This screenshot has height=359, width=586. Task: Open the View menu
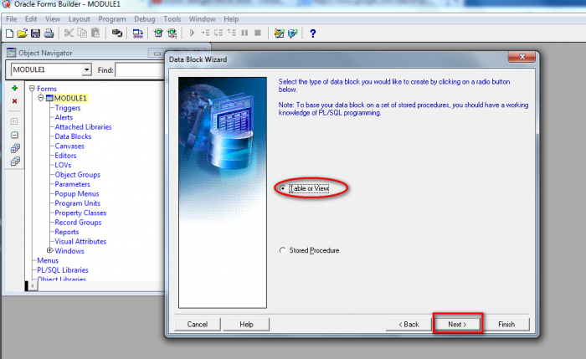[x=53, y=19]
